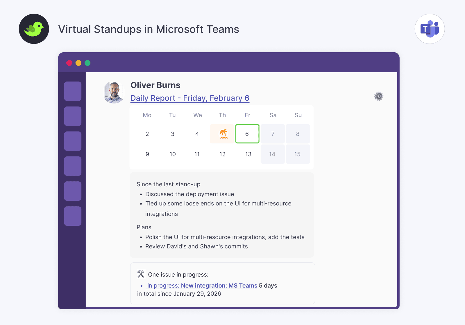
Task: Open Oliver Burns' profile photo
Action: tap(114, 93)
